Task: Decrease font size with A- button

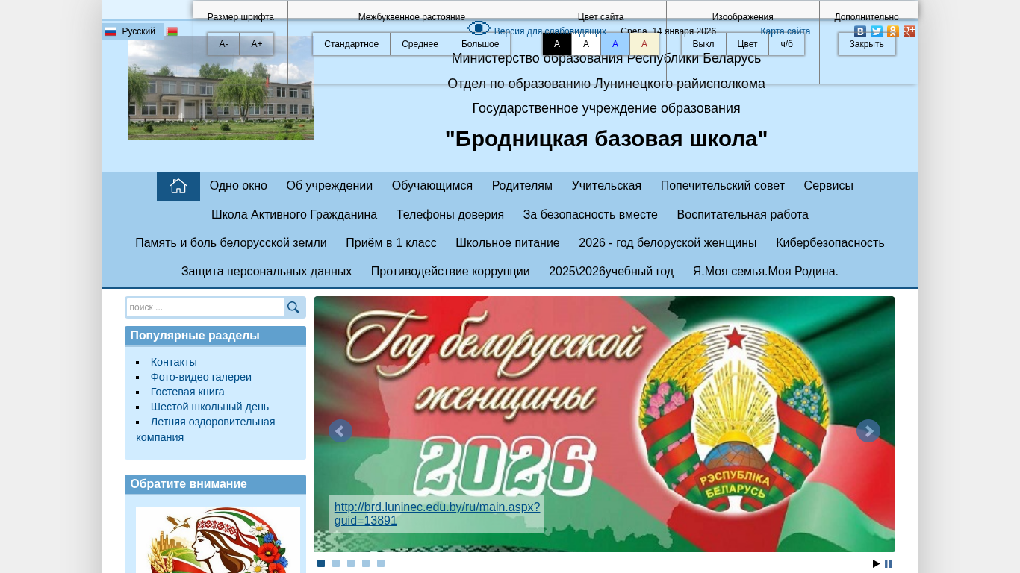Action: click(x=223, y=44)
